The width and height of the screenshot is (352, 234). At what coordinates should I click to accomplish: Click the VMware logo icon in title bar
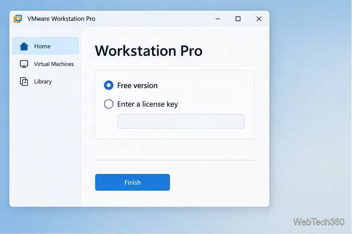click(18, 18)
